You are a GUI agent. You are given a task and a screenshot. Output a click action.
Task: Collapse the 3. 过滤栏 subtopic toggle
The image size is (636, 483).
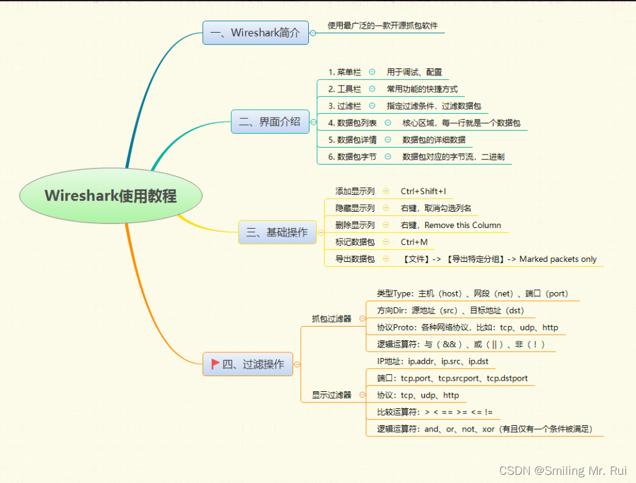tap(372, 106)
